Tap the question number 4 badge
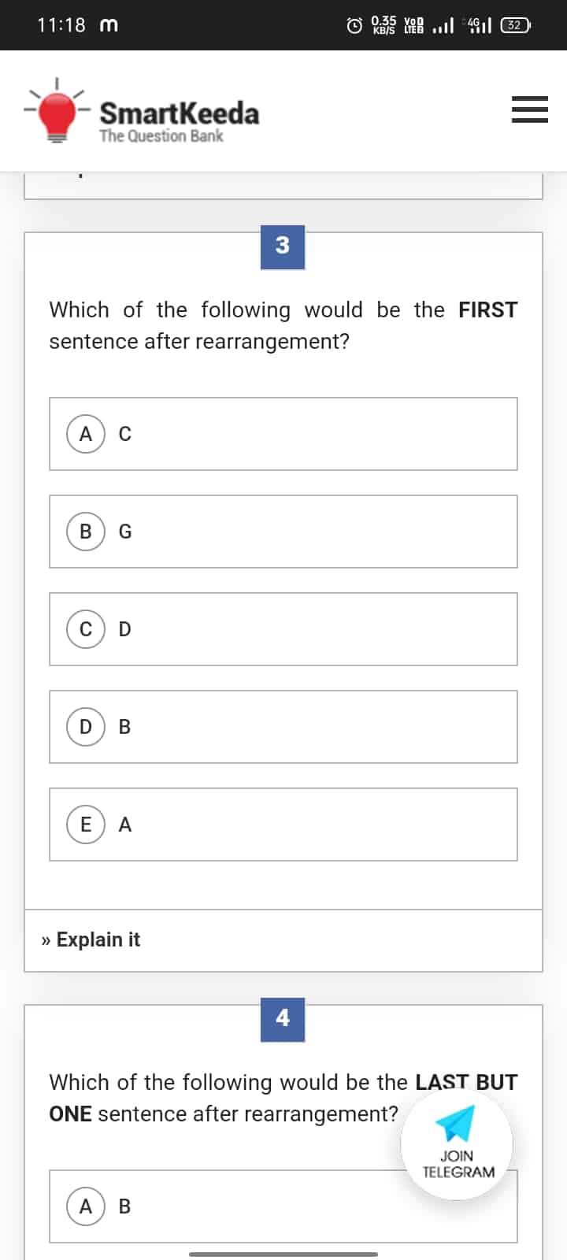The image size is (567, 1260). pos(283,1019)
